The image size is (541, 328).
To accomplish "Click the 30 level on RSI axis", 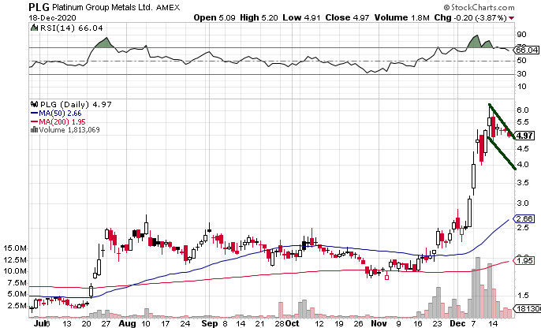I will [522, 73].
